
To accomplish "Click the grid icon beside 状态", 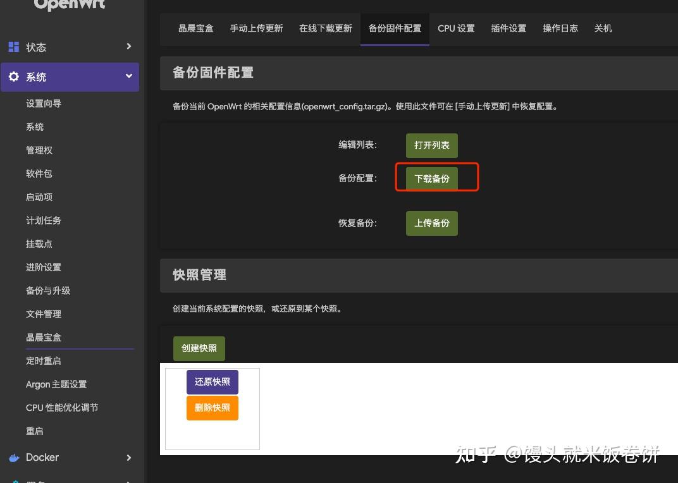I will pos(14,47).
